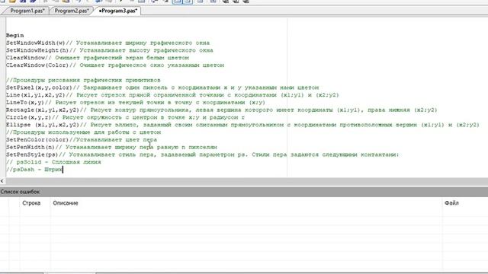The image size is (488, 274).
Task: Click the LineTo(x,y) code line
Action: (x=136, y=103)
